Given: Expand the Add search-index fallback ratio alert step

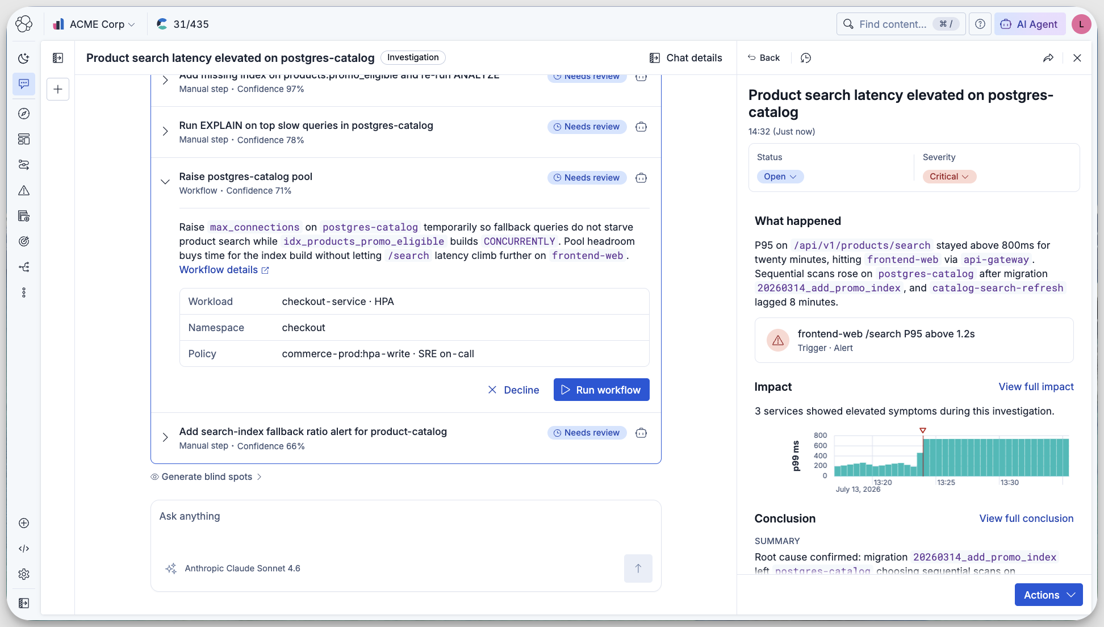Looking at the screenshot, I should tap(165, 437).
